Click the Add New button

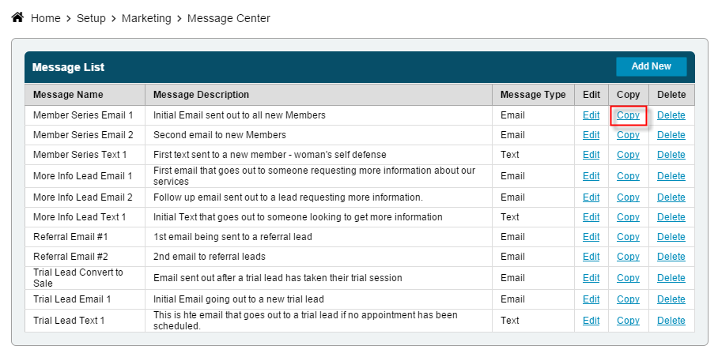[x=651, y=66]
